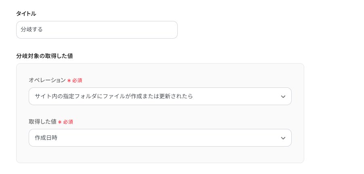Open the 取得した値 dropdown chevron arrow
Screen dimensions: 364x174
pyautogui.click(x=283, y=138)
